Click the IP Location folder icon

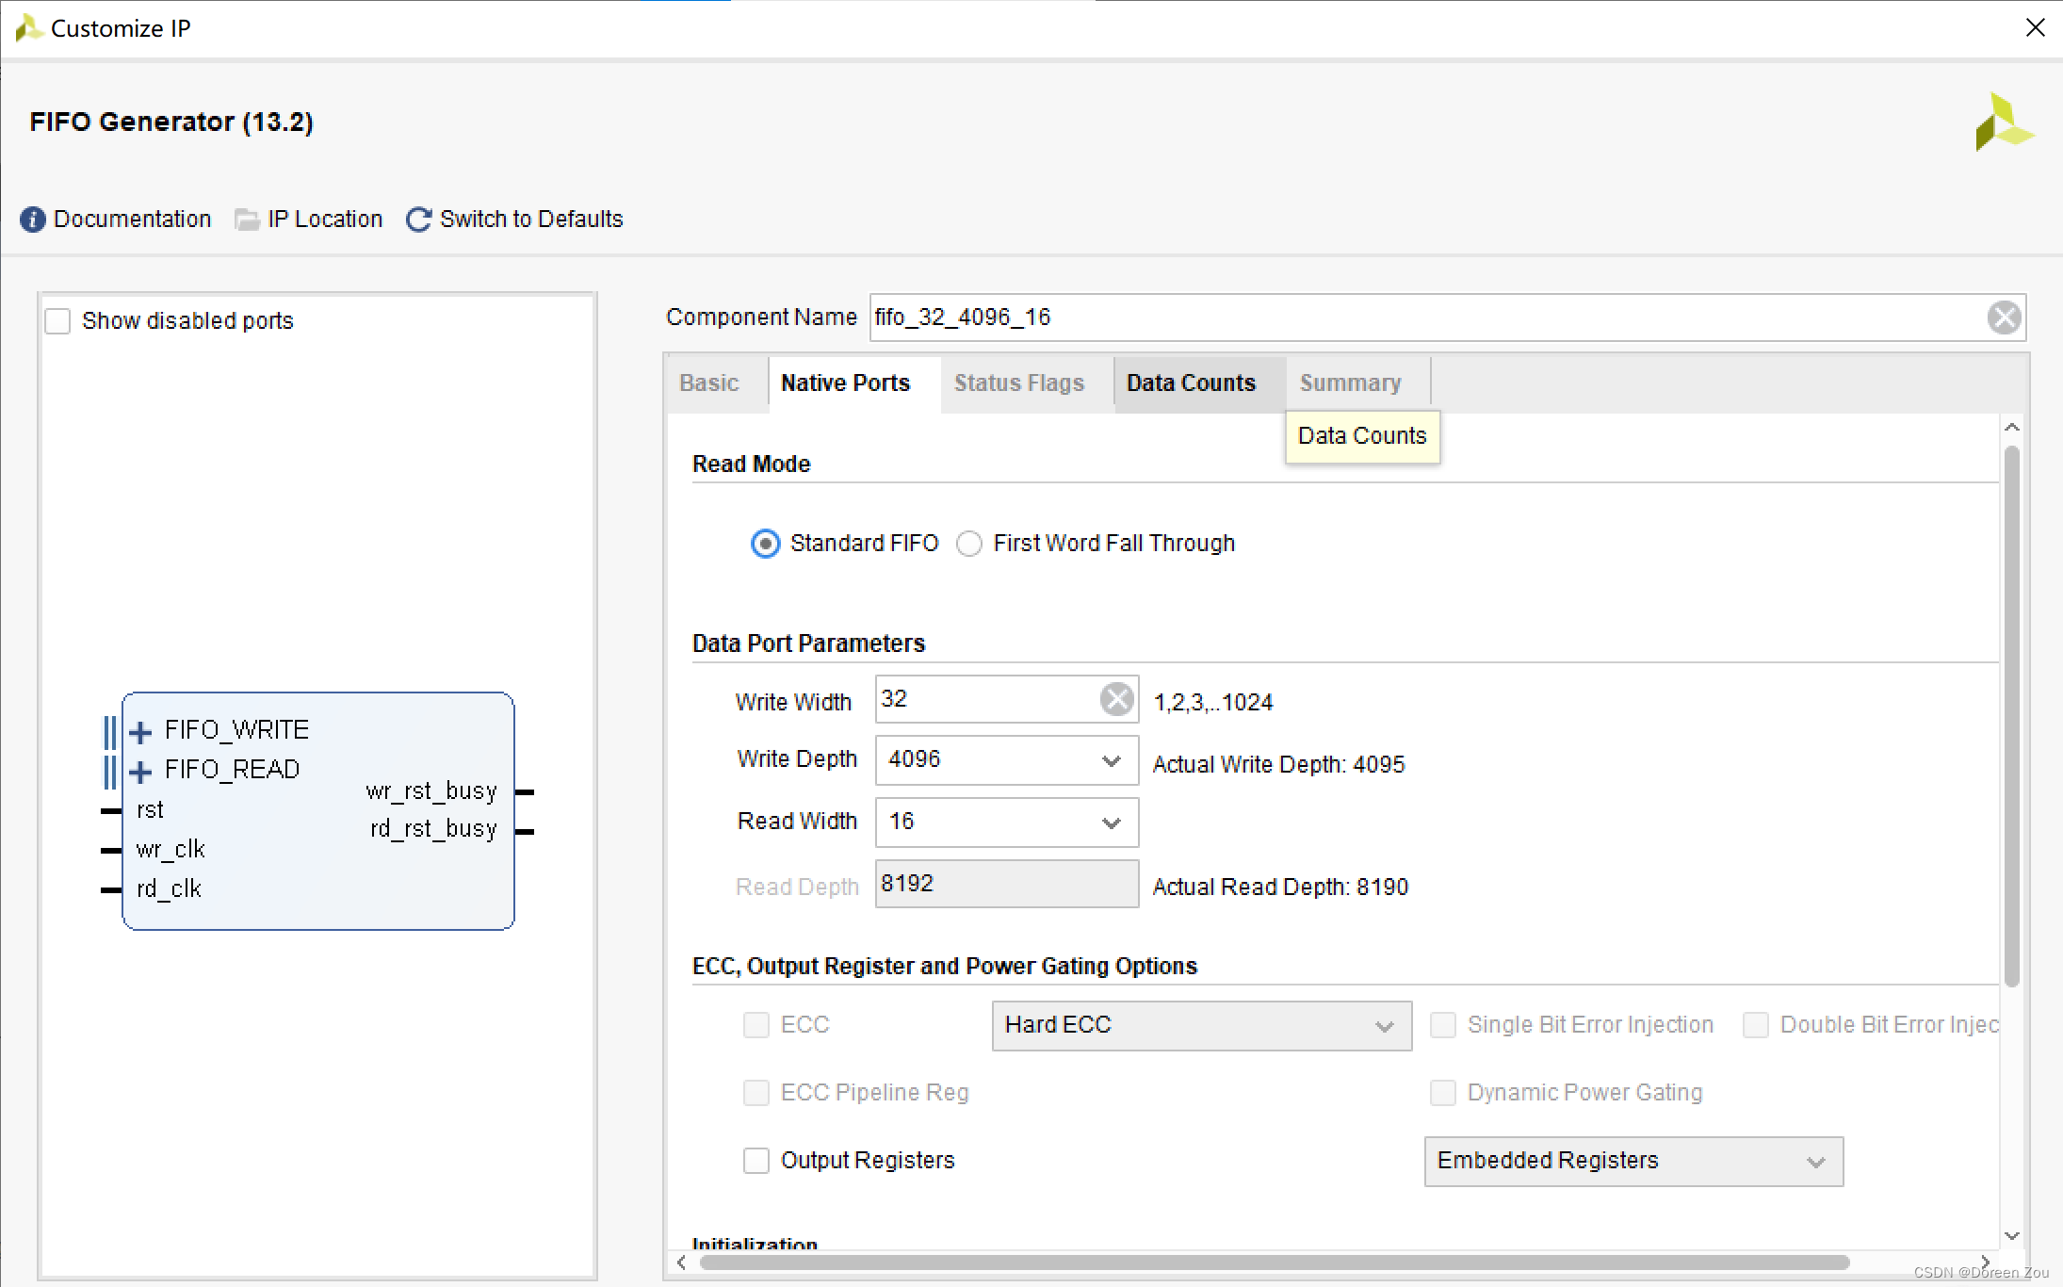tap(247, 220)
